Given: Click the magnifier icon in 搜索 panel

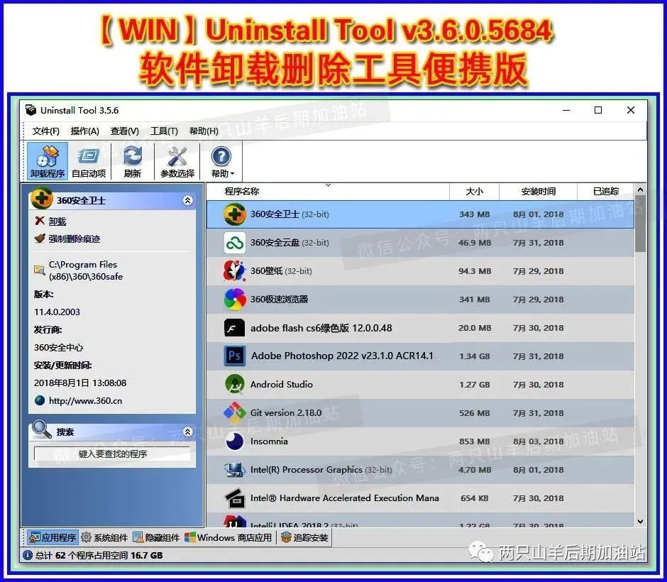Looking at the screenshot, I should click(42, 429).
